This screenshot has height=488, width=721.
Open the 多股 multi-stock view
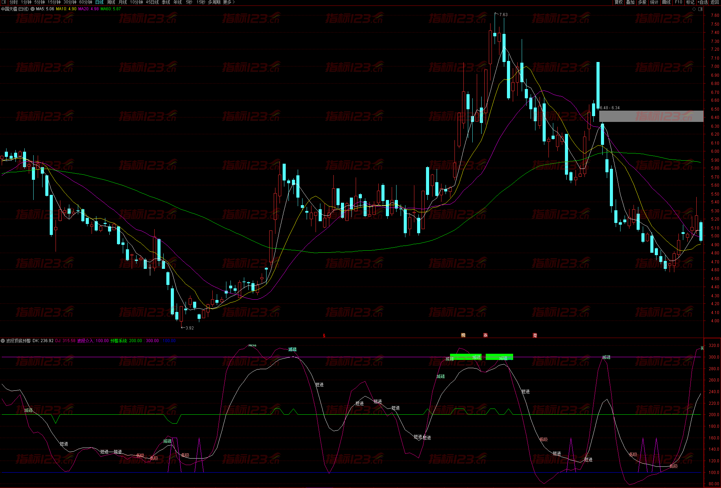point(642,2)
